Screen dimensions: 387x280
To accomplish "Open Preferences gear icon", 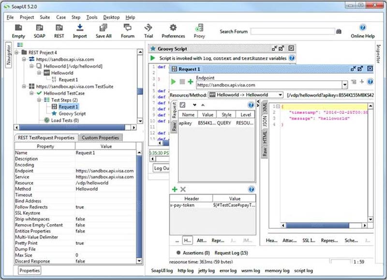I will click(x=173, y=28).
